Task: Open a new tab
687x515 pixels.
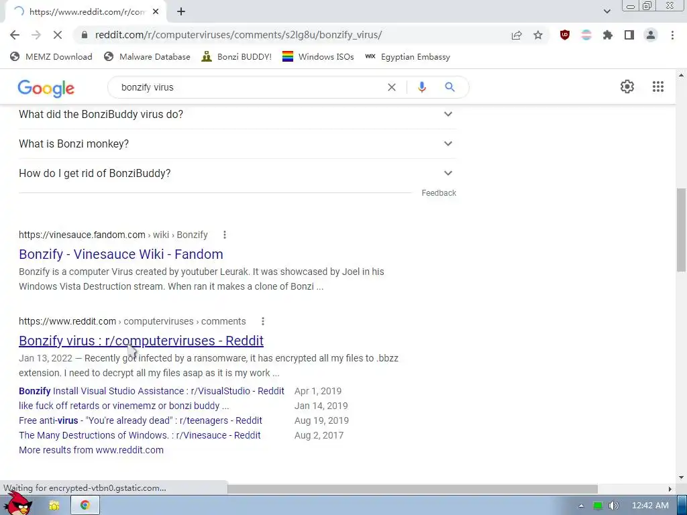Action: tap(181, 12)
